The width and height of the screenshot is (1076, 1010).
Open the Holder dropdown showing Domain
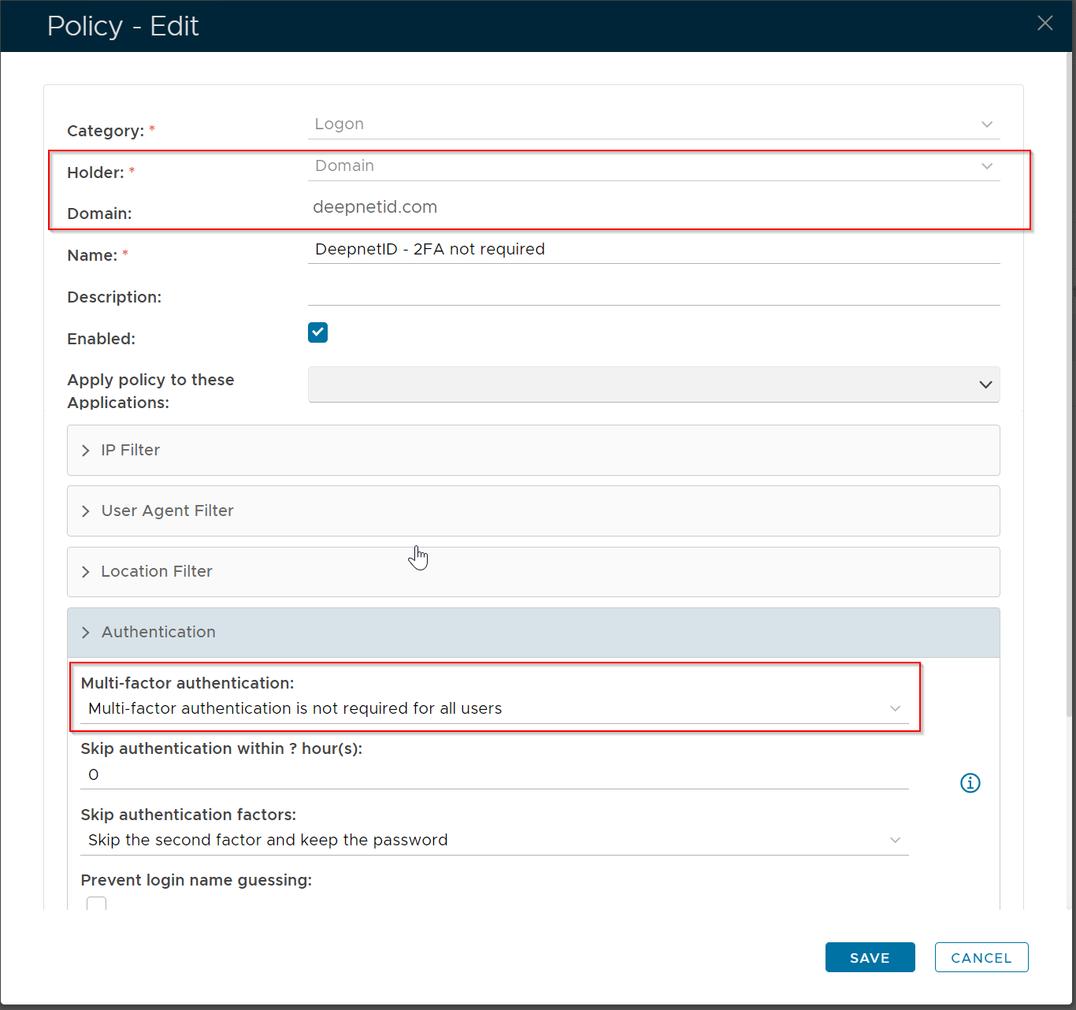pyautogui.click(x=653, y=166)
